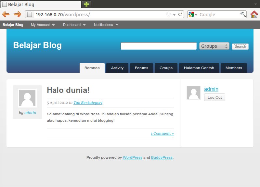Open the Forums tab

click(141, 68)
